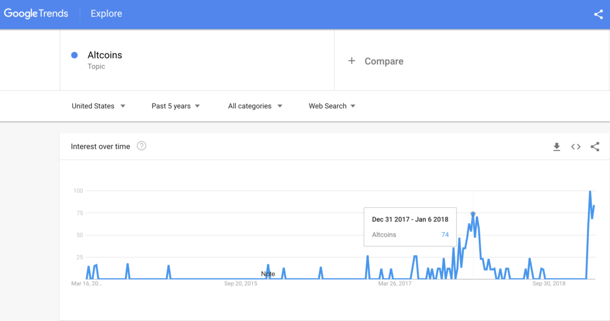
Task: Open sharing options from the top bar
Action: point(598,14)
